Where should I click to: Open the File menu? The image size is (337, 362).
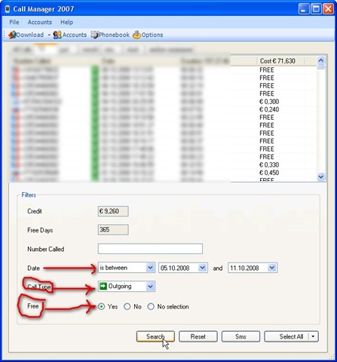point(14,22)
